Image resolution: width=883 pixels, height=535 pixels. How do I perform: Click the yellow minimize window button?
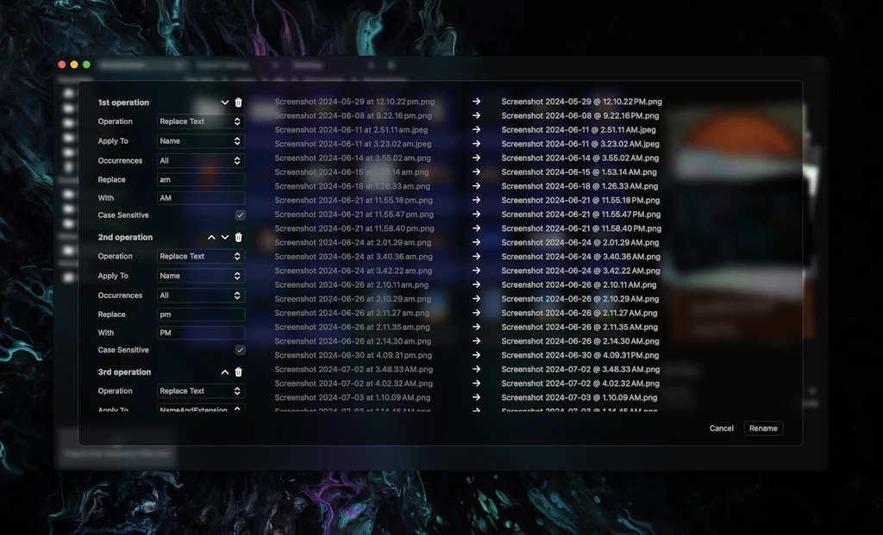[74, 65]
